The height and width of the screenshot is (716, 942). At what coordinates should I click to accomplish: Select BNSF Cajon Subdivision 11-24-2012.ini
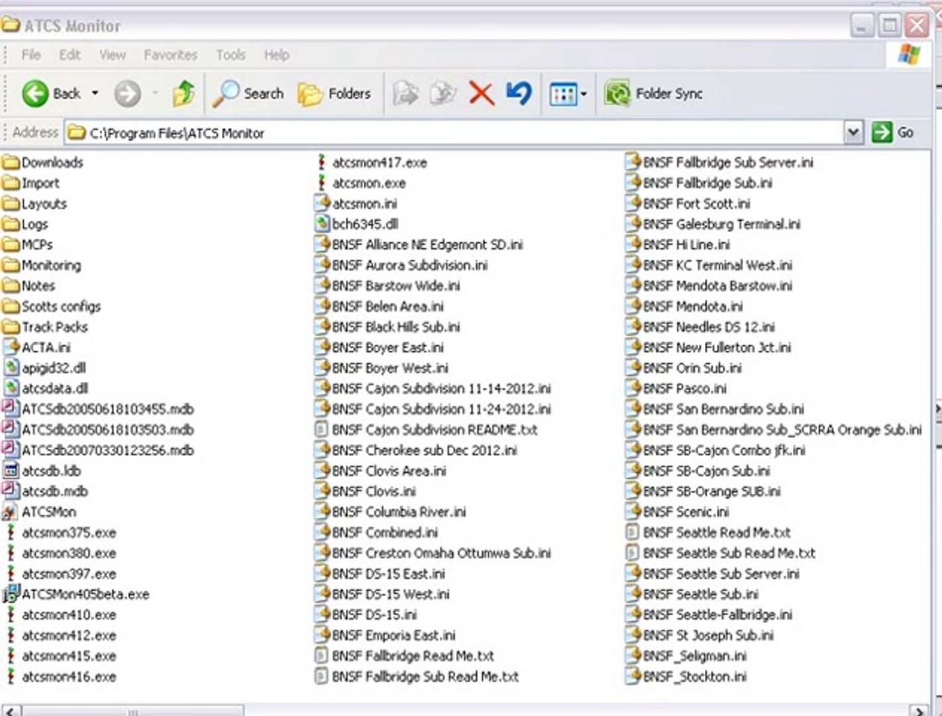coord(433,409)
